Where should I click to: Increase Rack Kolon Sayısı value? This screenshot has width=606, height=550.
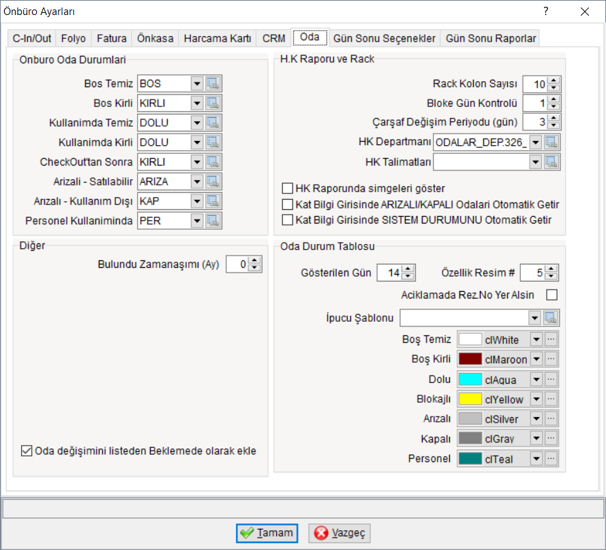554,80
